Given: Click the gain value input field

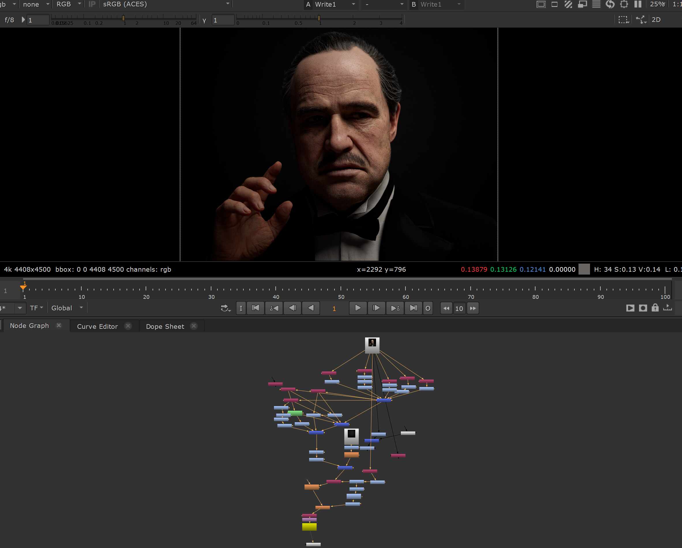Looking at the screenshot, I should point(38,20).
